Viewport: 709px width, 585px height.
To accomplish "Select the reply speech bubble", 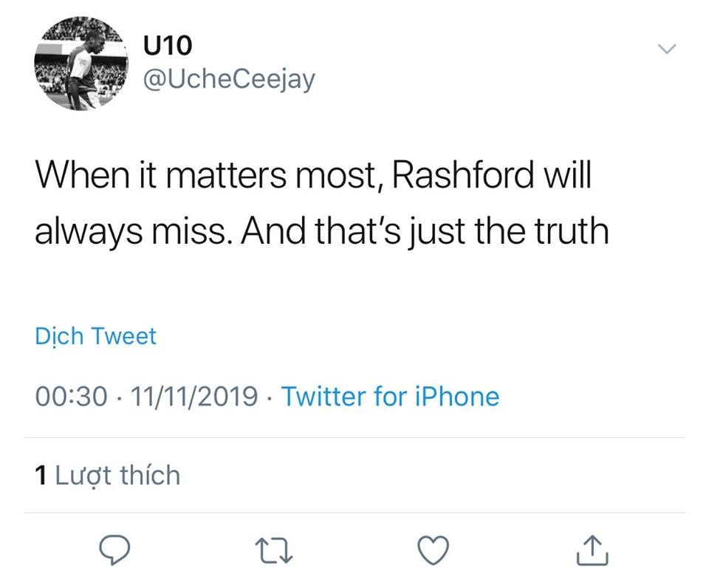I will pos(112,548).
